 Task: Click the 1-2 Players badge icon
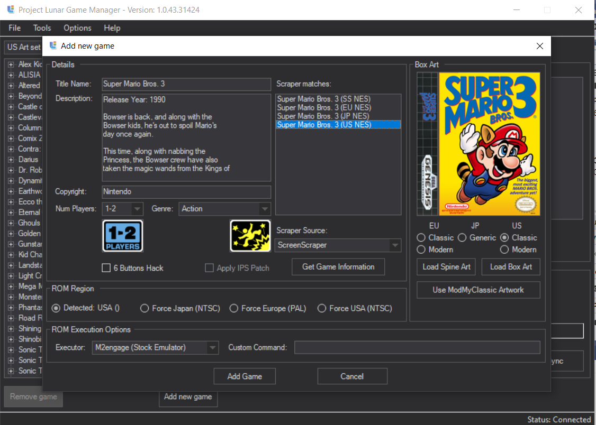(x=123, y=236)
